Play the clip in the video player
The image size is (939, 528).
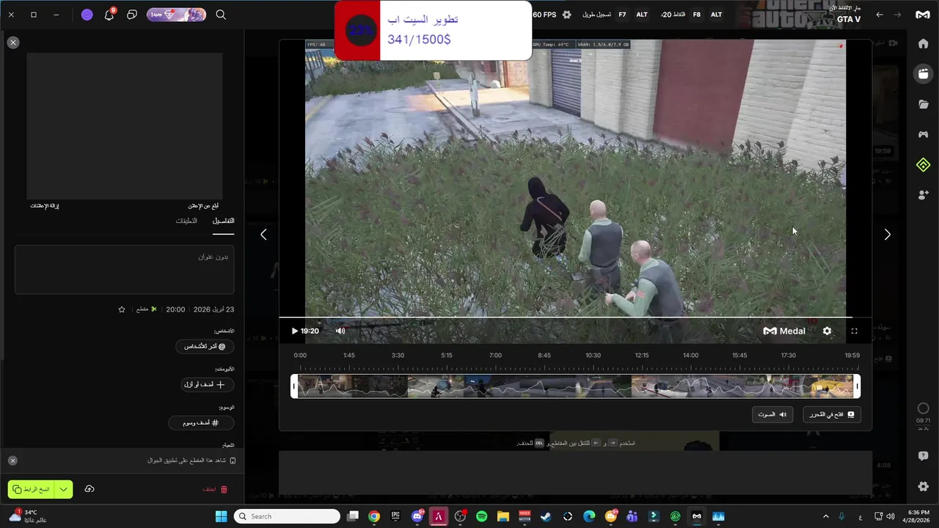(295, 331)
